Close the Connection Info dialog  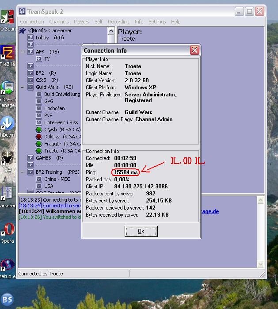194,50
